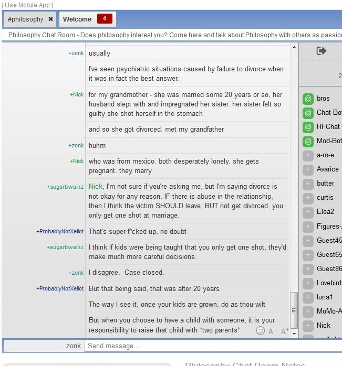The width and height of the screenshot is (342, 366).
Task: Click the plus icon next to Guest45
Action: [308, 241]
